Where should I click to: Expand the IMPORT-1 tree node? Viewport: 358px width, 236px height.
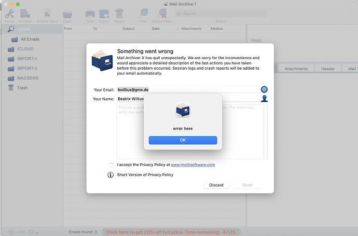pyautogui.click(x=5, y=58)
